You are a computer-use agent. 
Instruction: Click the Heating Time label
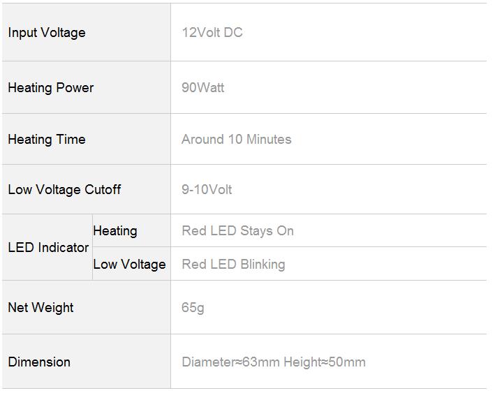[x=47, y=140]
